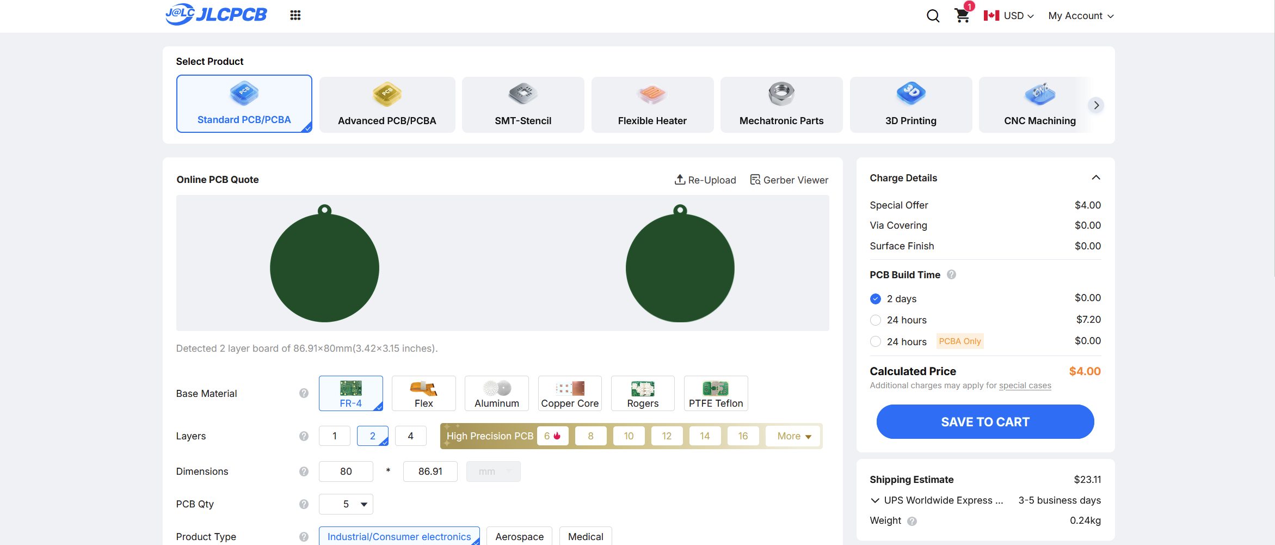Select the 2 days build time
The height and width of the screenshot is (545, 1275).
[876, 299]
